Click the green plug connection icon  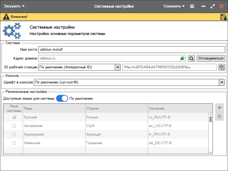[182, 58]
